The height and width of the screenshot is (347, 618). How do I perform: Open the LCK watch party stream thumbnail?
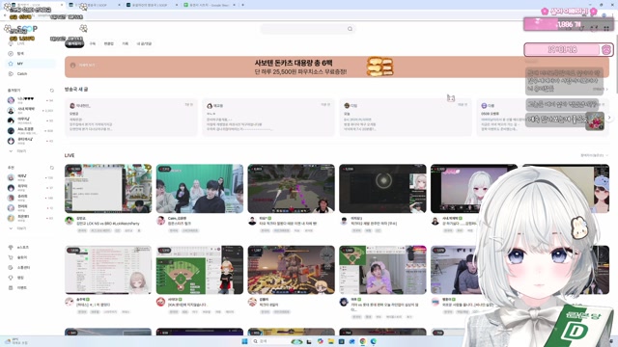pos(108,189)
